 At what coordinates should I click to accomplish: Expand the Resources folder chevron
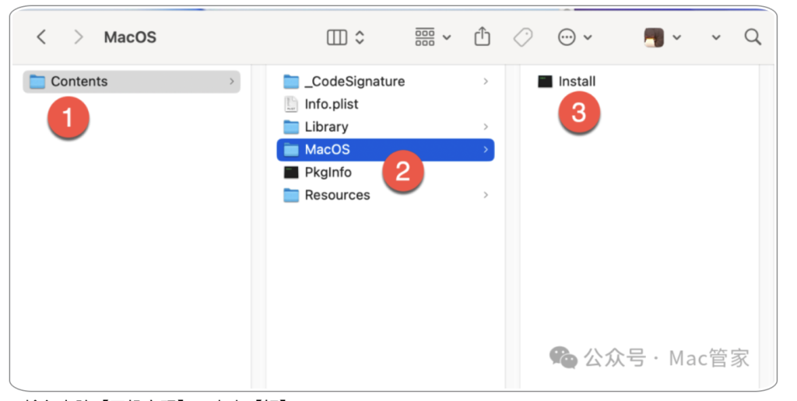tap(486, 195)
